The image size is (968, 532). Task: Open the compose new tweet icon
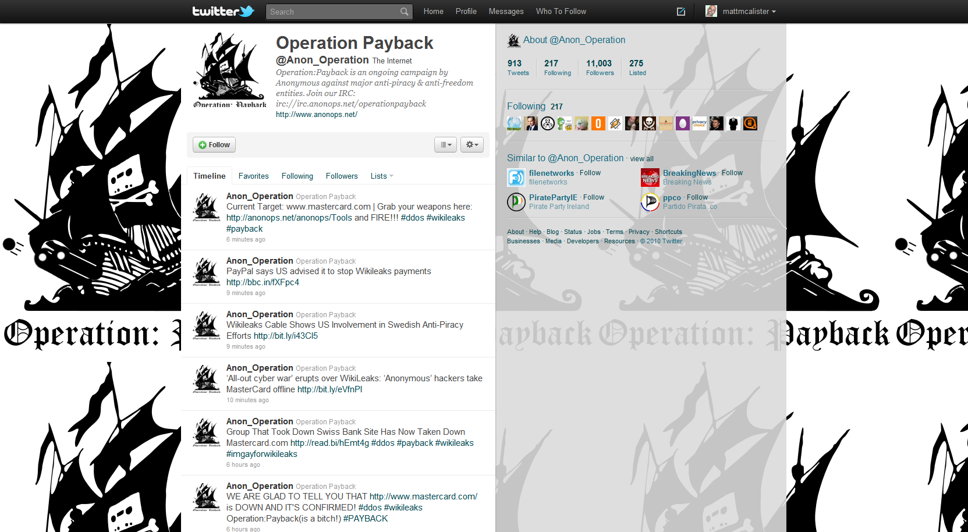(681, 12)
